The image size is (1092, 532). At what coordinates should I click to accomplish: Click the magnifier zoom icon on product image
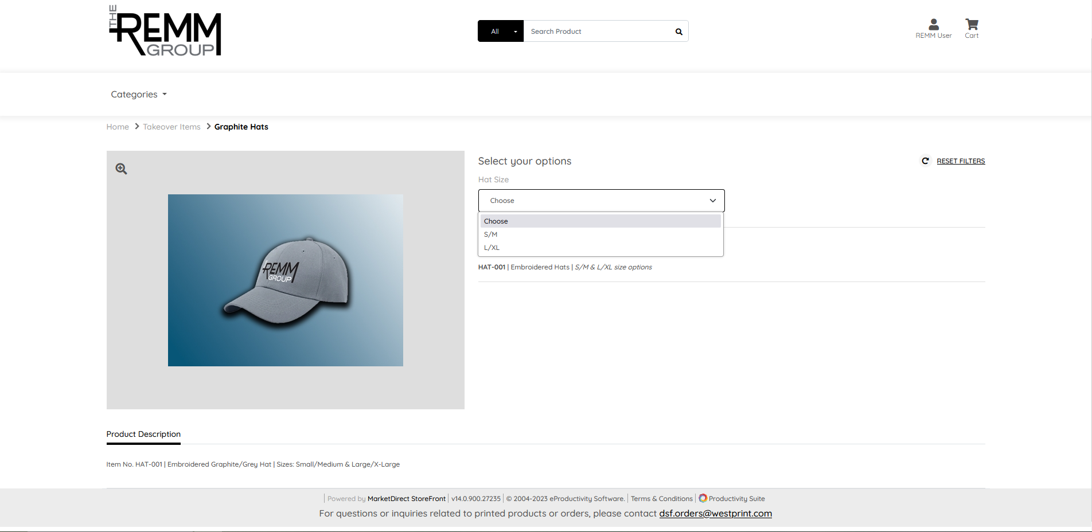click(x=121, y=169)
